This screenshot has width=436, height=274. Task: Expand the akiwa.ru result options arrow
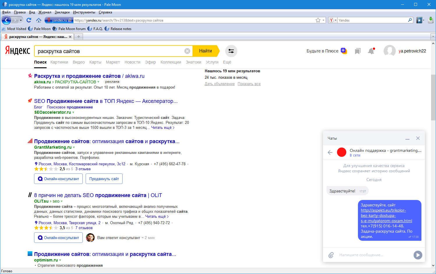pyautogui.click(x=98, y=82)
